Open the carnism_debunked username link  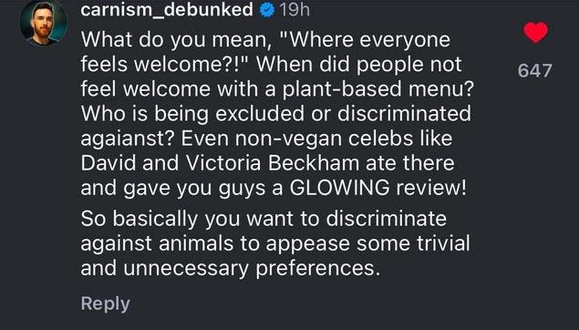click(x=167, y=10)
